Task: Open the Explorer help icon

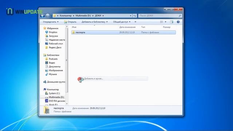Action: 178,22
